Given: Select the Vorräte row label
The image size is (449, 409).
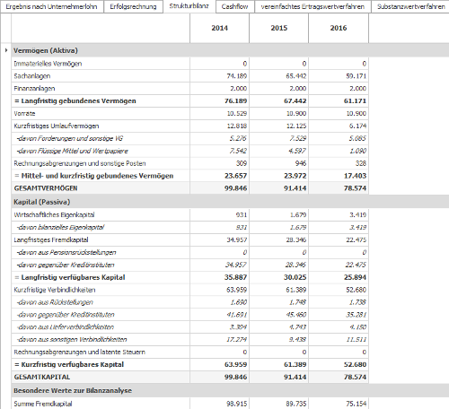Looking at the screenshot, I should click(x=24, y=113).
